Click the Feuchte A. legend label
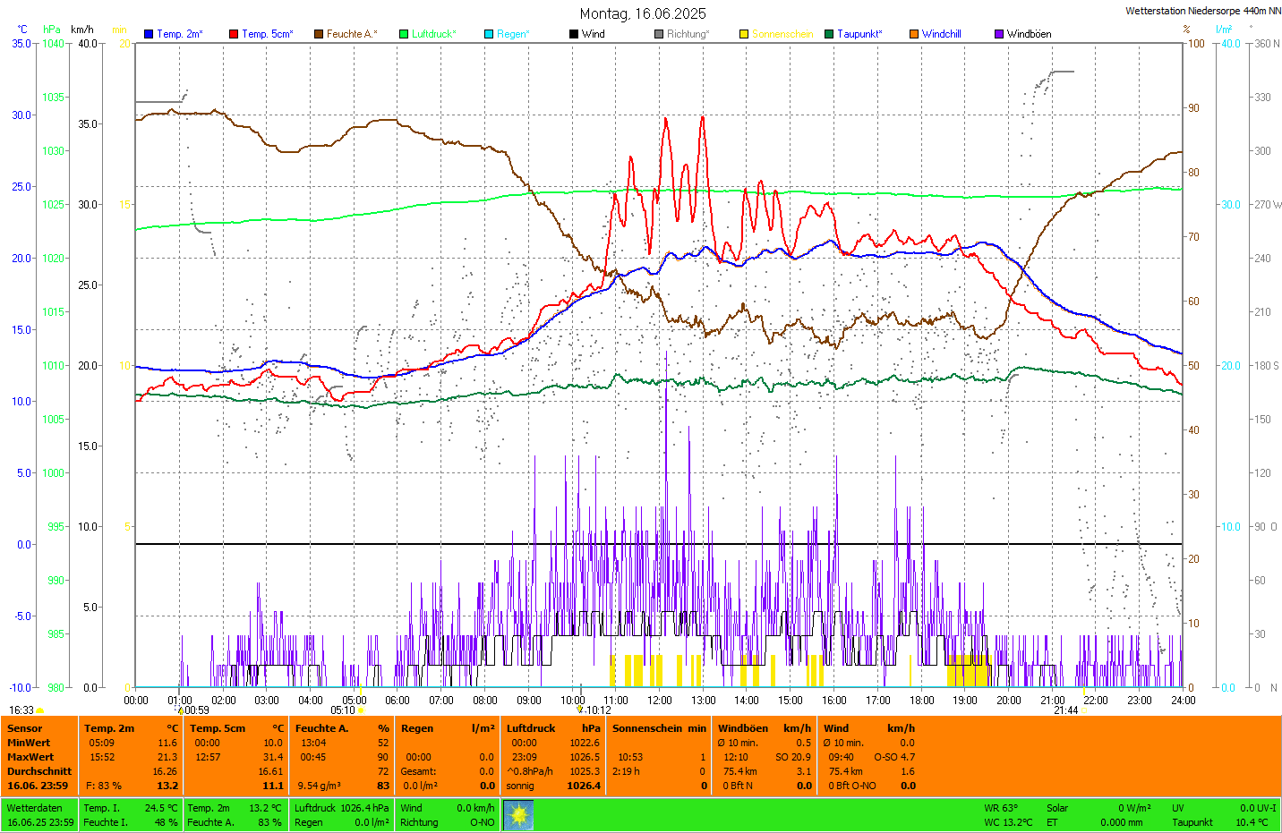 tap(351, 34)
